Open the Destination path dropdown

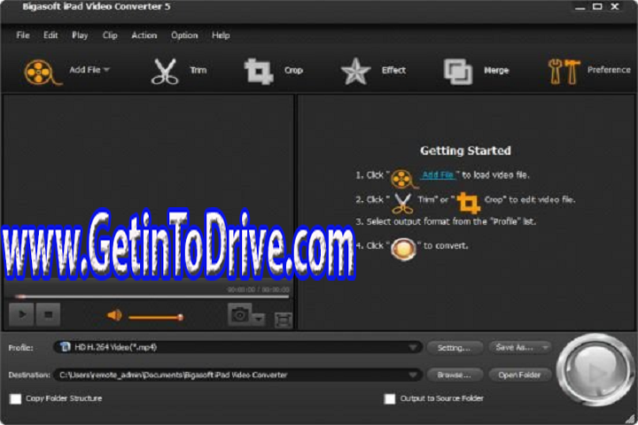tap(413, 375)
